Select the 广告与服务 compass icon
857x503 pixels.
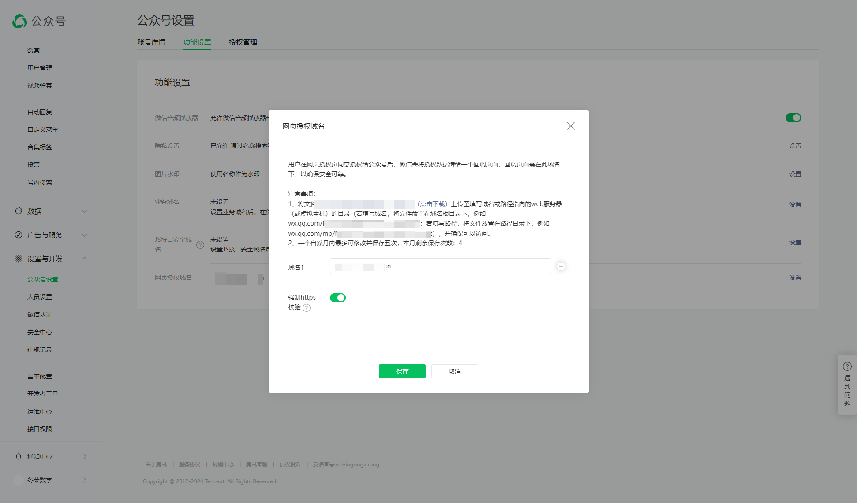click(18, 235)
